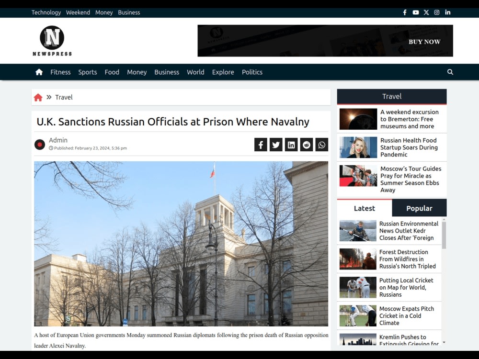Open the Instagram profile icon

click(x=437, y=12)
